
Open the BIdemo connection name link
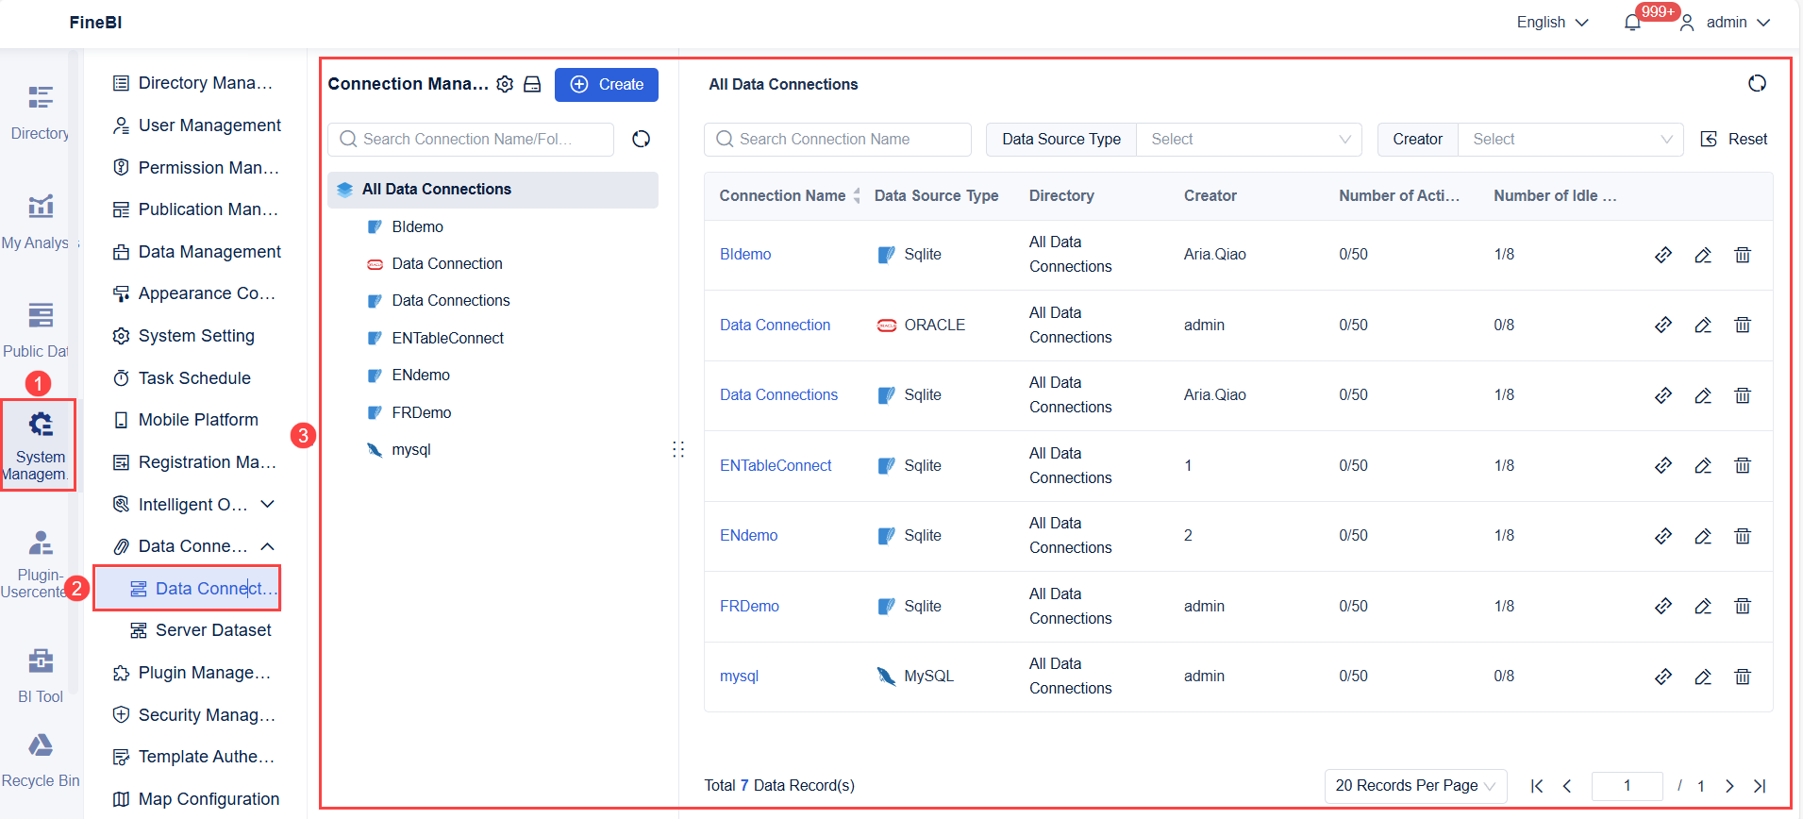click(x=745, y=255)
